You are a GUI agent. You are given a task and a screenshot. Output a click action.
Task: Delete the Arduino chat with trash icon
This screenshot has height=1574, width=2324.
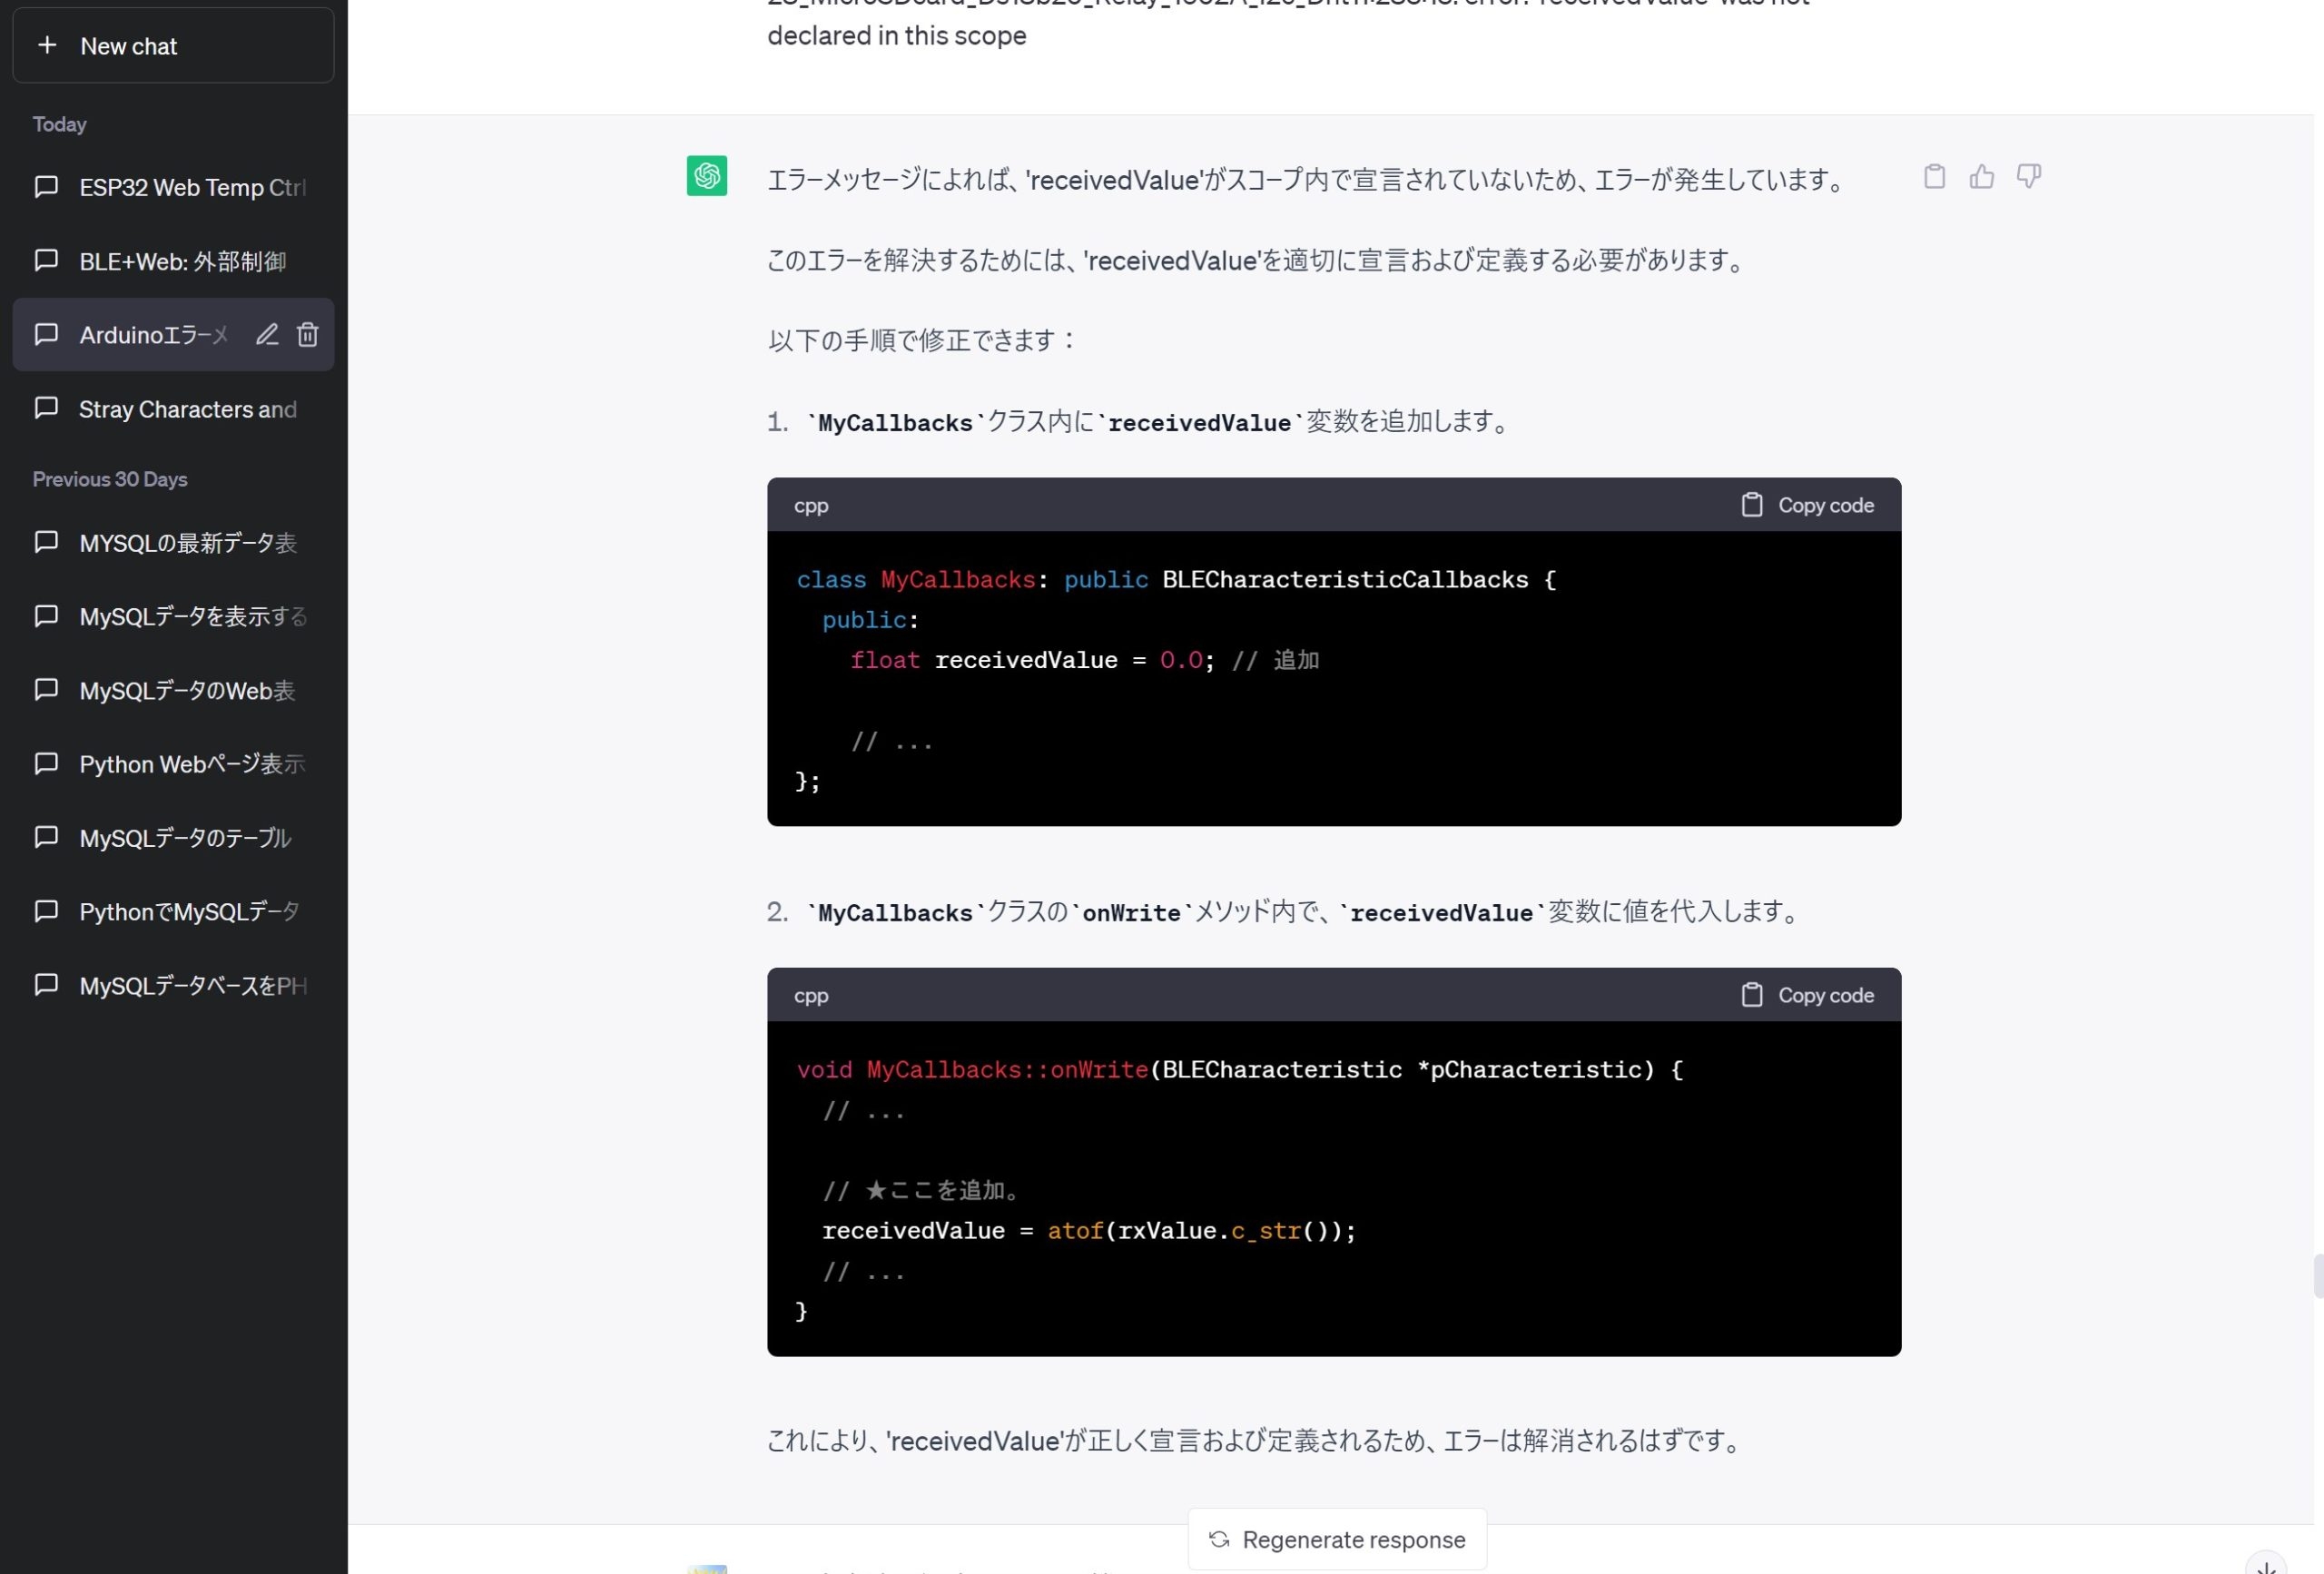click(x=308, y=335)
